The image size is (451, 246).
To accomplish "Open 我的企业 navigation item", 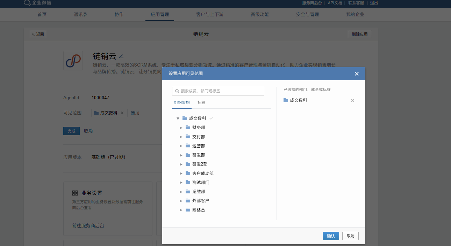I will coord(355,15).
